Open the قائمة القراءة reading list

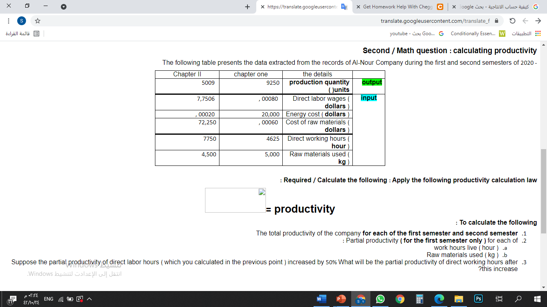point(22,34)
